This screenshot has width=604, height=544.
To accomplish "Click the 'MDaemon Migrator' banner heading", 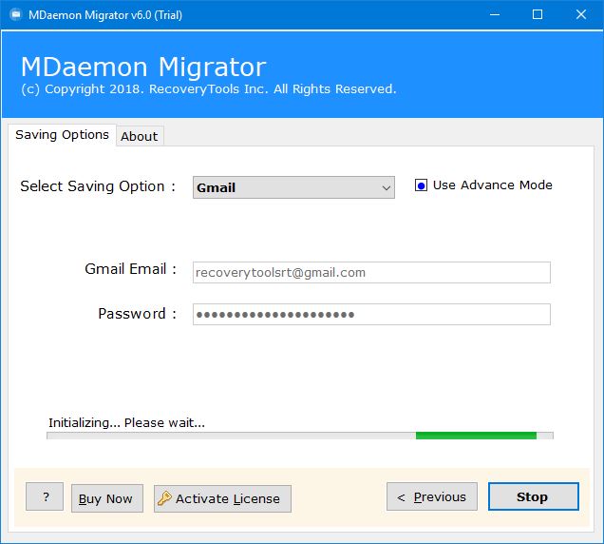I will click(x=143, y=68).
